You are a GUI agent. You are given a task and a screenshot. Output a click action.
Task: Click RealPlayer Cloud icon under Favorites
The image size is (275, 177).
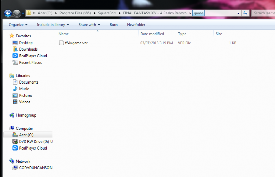15,56
